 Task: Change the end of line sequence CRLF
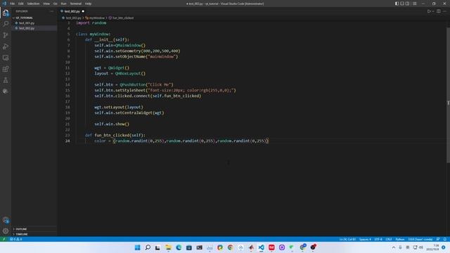(x=389, y=239)
